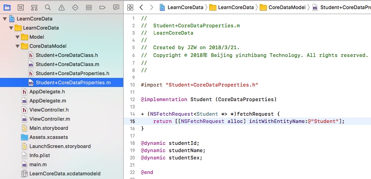Click the @dynamic studentId line
The width and height of the screenshot is (371, 179).
pyautogui.click(x=170, y=143)
